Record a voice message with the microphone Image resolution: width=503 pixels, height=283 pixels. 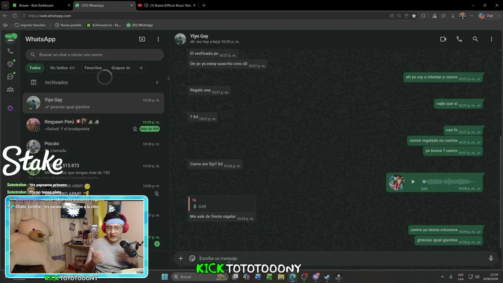pyautogui.click(x=491, y=258)
